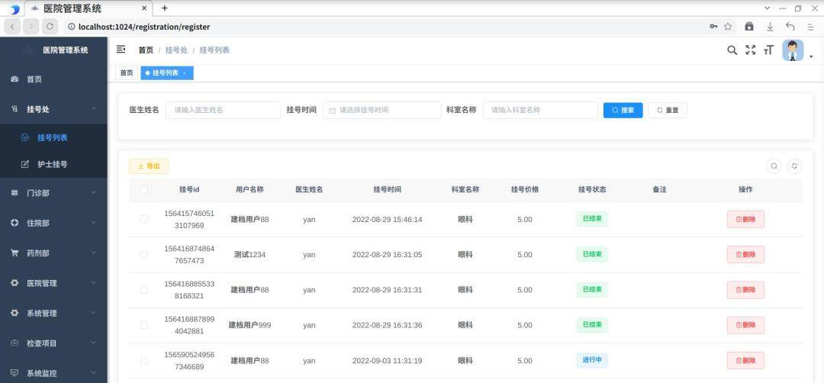Delete the 2022-09-03 11:31:19 registration
The height and width of the screenshot is (383, 824).
pos(745,360)
